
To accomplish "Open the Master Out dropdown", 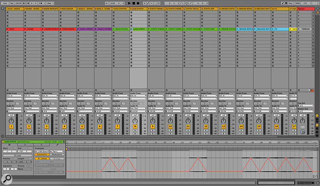I will (306, 111).
